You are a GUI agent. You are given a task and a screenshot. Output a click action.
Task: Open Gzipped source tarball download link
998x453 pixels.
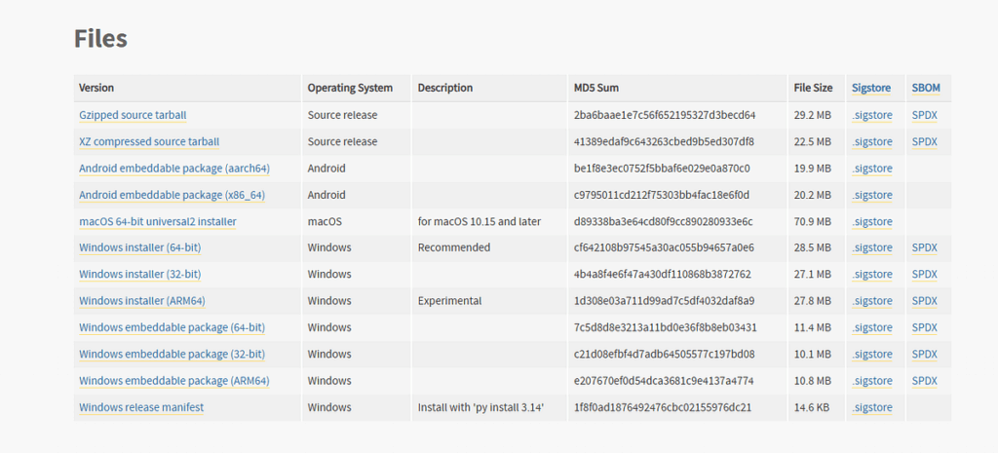point(133,115)
